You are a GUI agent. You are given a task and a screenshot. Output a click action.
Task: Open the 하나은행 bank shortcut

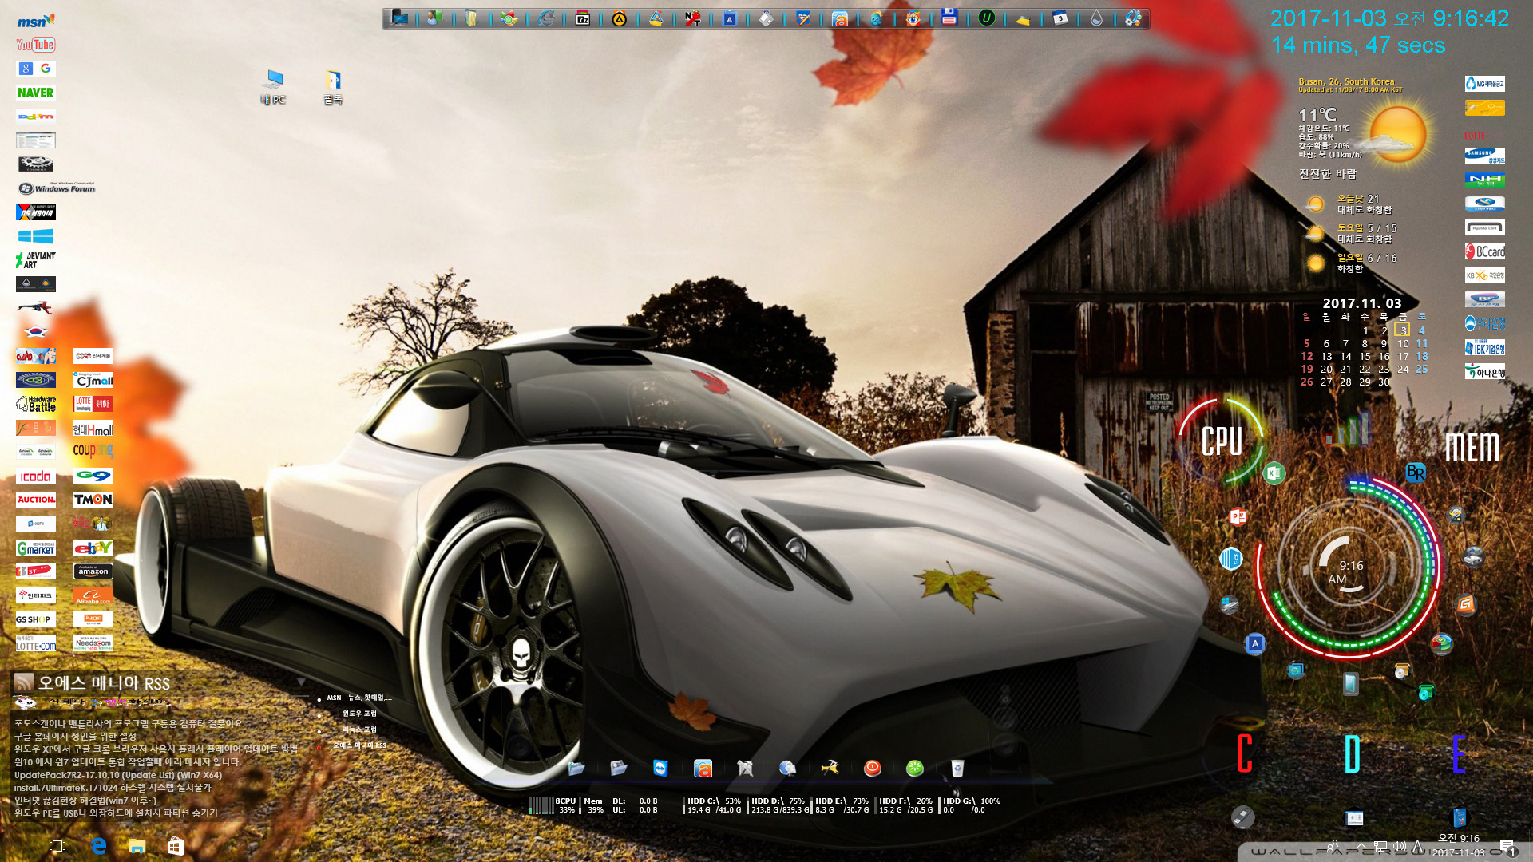[x=1485, y=371]
